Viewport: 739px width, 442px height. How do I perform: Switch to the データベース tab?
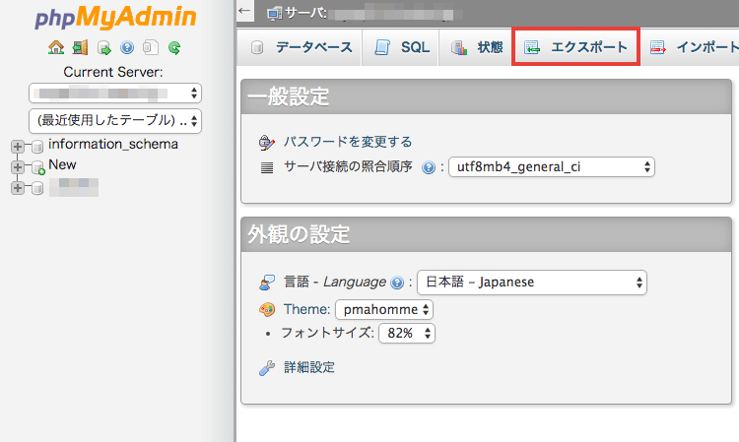[x=300, y=47]
